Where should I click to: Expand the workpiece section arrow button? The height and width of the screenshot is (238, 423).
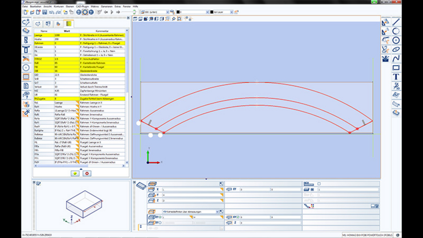[x=221, y=184]
